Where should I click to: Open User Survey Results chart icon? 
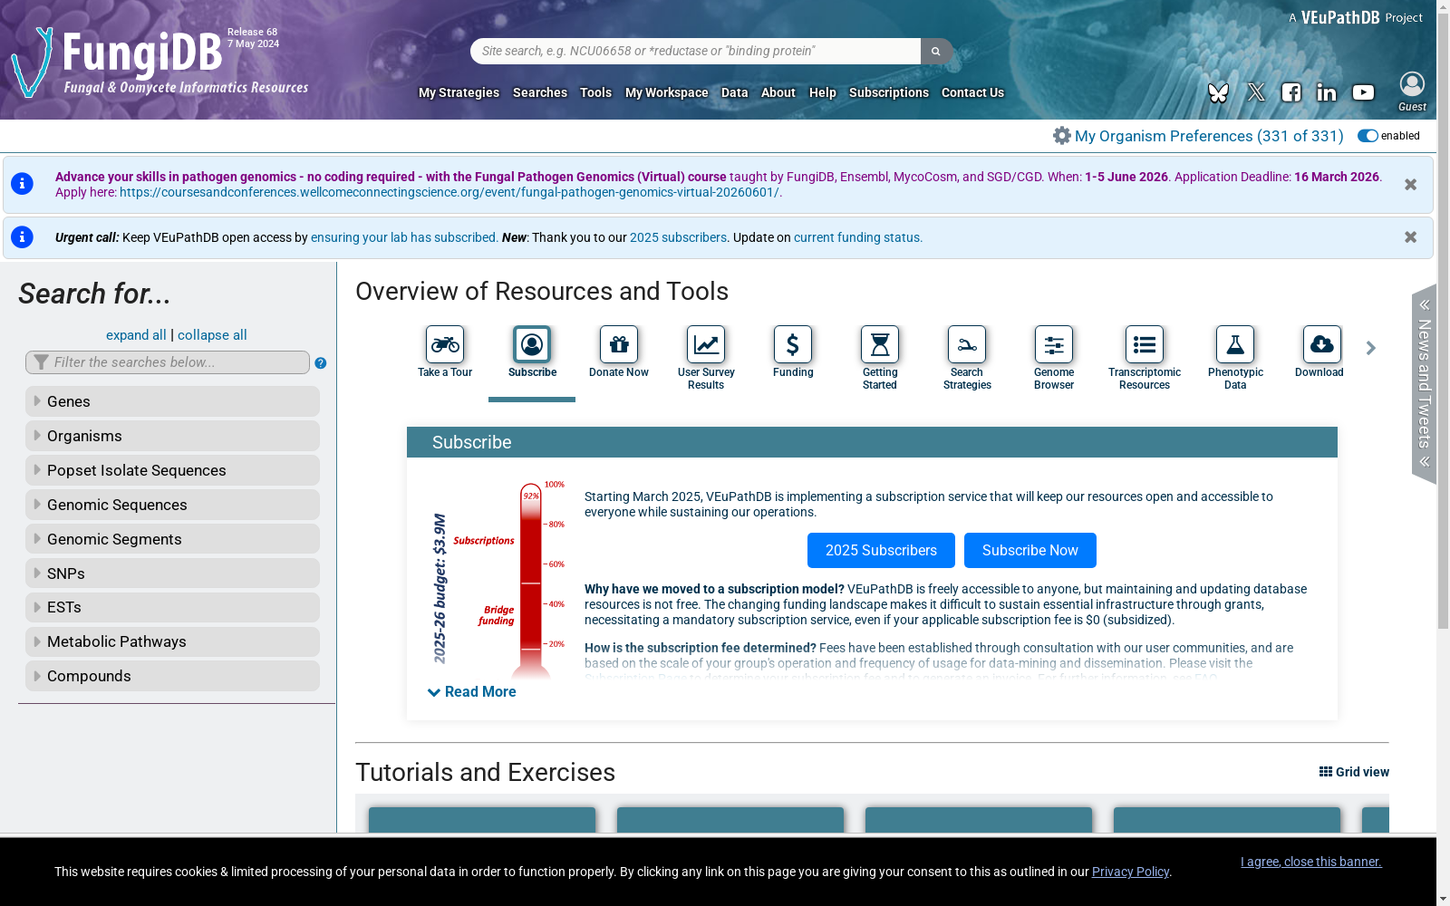pyautogui.click(x=706, y=344)
